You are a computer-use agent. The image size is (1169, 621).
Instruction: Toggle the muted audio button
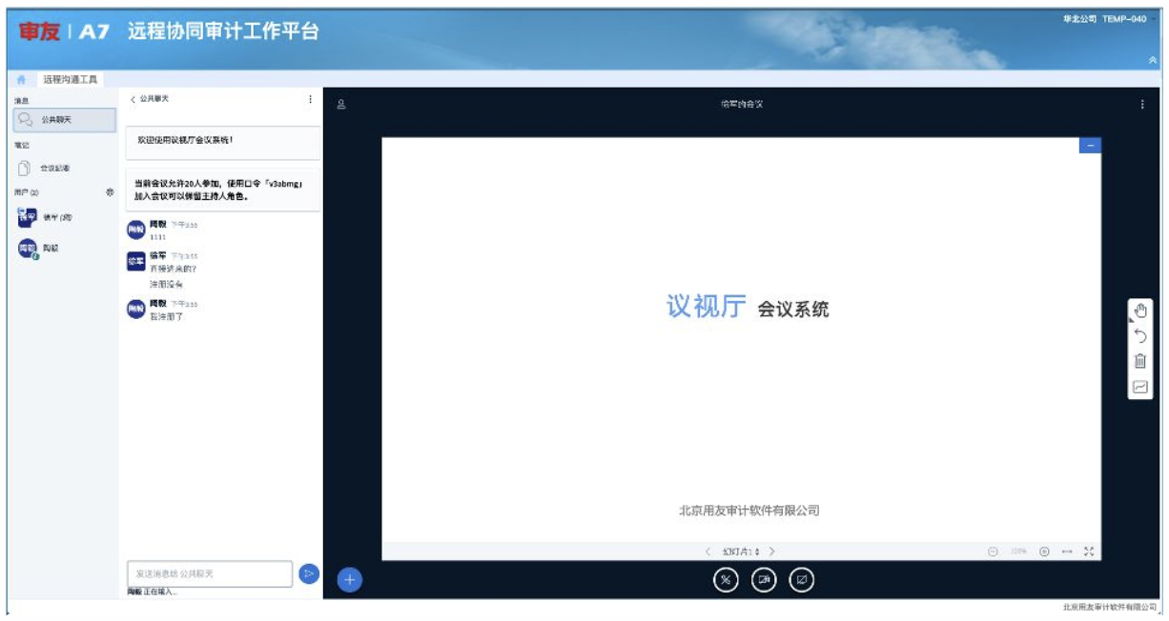[726, 580]
